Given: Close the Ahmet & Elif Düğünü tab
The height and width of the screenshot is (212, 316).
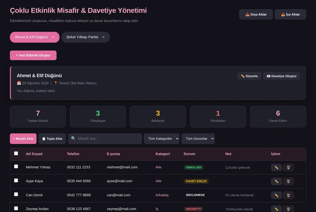Looking at the screenshot, I should tap(53, 37).
